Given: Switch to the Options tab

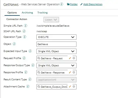Looking at the screenshot, I should pos(12,13).
